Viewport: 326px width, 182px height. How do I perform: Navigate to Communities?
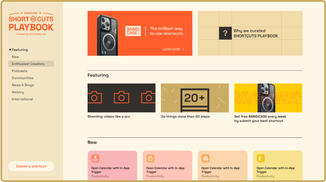pyautogui.click(x=23, y=78)
